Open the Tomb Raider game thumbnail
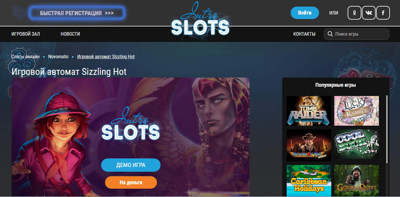 pos(309,111)
